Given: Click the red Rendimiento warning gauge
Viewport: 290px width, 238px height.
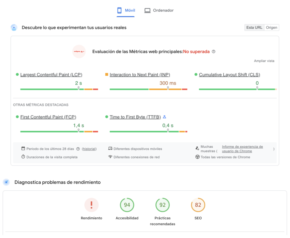Looking at the screenshot, I should click(x=91, y=205).
